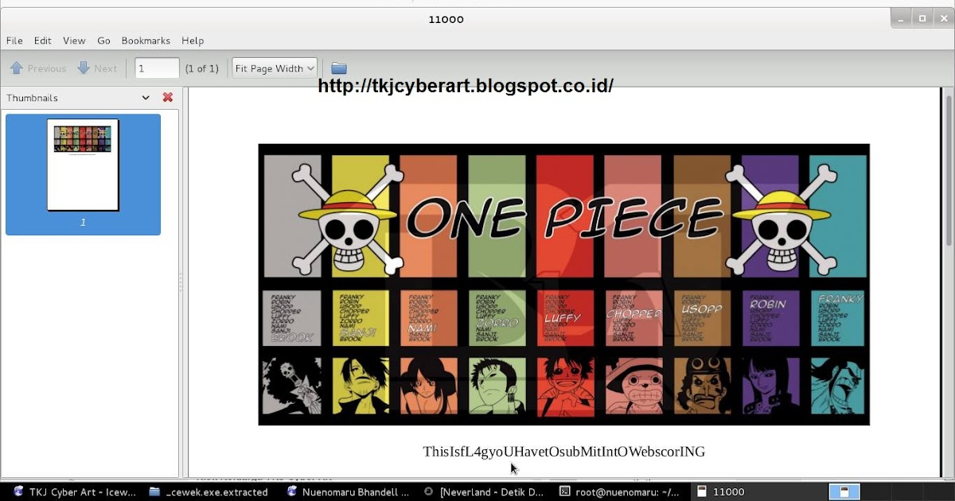
Task: Click the terminal icon on root@nuenomaru taskbar entry
Action: pyautogui.click(x=565, y=492)
